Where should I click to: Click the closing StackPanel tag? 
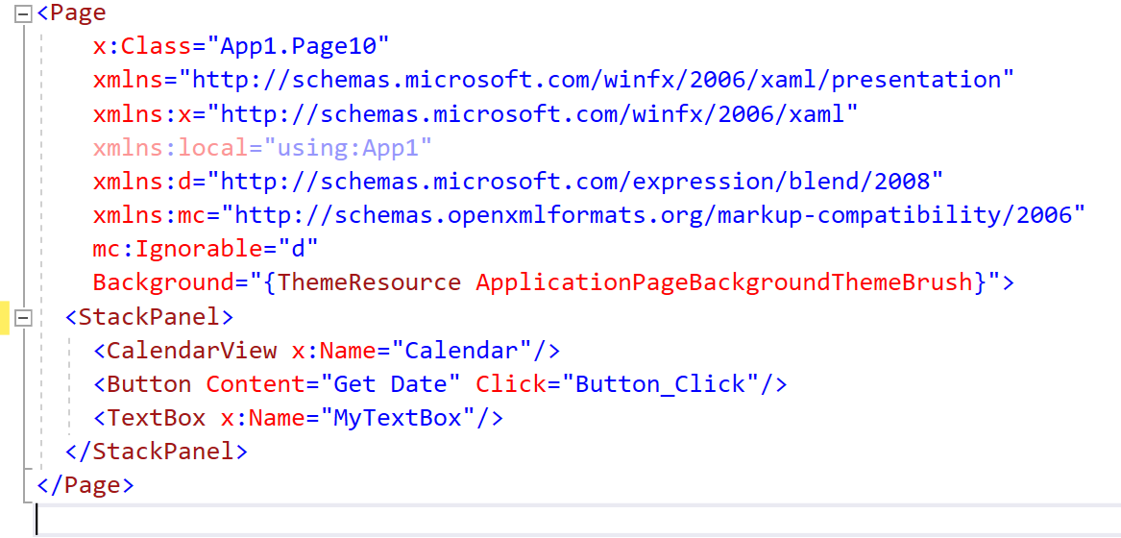click(x=157, y=452)
